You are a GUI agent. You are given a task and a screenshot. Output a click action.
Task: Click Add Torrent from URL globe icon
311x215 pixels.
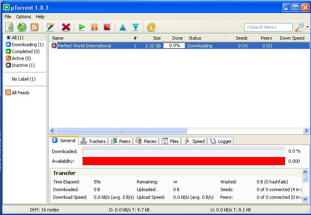22,27
